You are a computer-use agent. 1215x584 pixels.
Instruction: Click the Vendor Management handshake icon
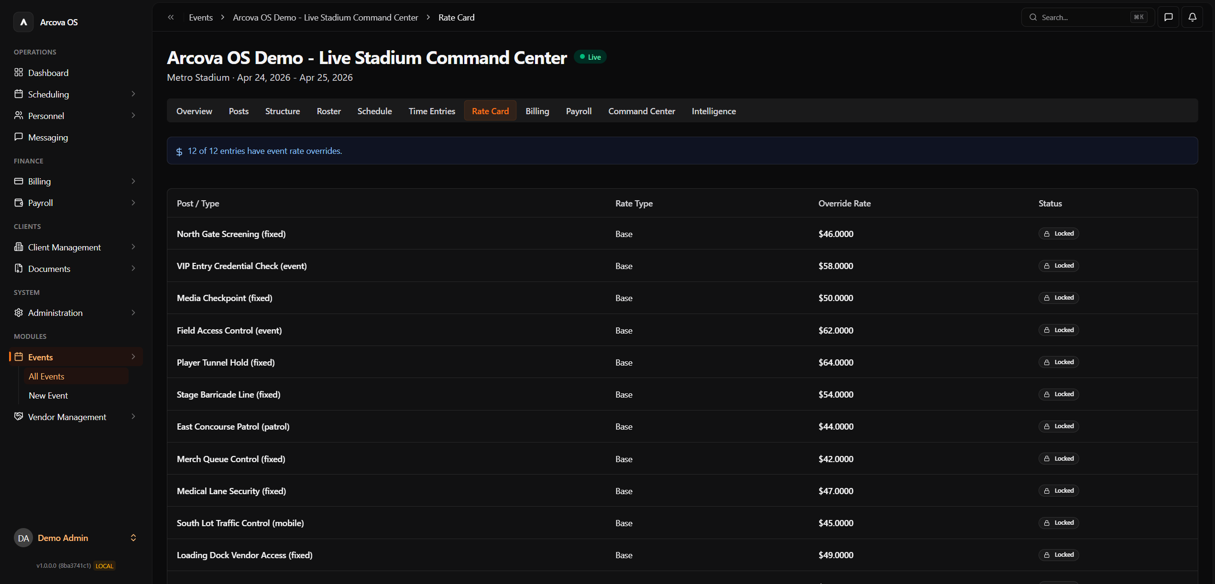click(x=19, y=417)
